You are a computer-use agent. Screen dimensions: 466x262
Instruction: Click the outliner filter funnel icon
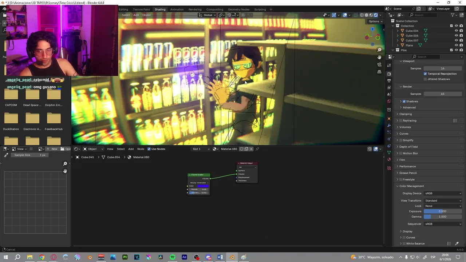[453, 15]
